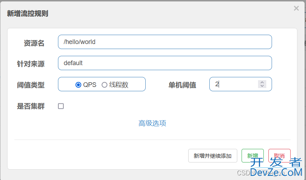Click the green 新增 button

[253, 156]
